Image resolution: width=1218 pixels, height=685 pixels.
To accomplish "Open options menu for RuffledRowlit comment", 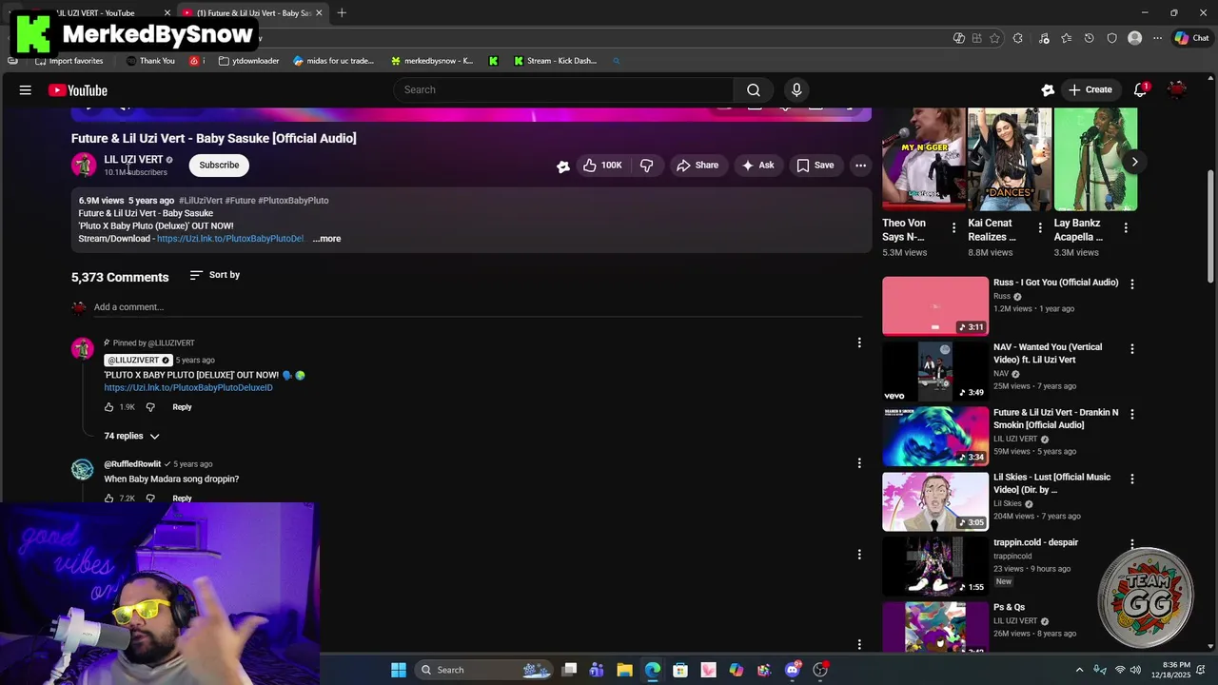I will pos(859,463).
